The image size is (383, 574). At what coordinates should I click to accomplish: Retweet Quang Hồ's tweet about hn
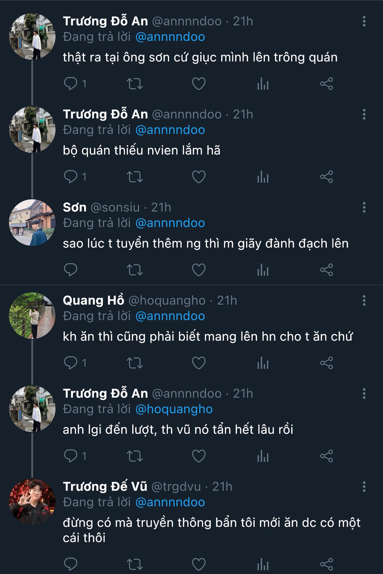[135, 363]
